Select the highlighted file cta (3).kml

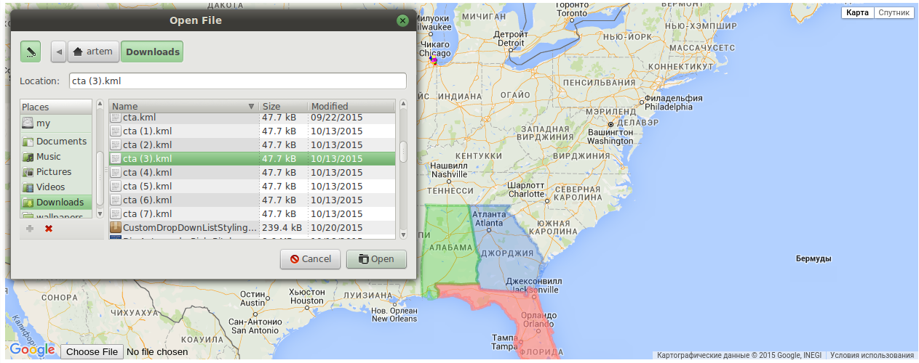point(252,158)
